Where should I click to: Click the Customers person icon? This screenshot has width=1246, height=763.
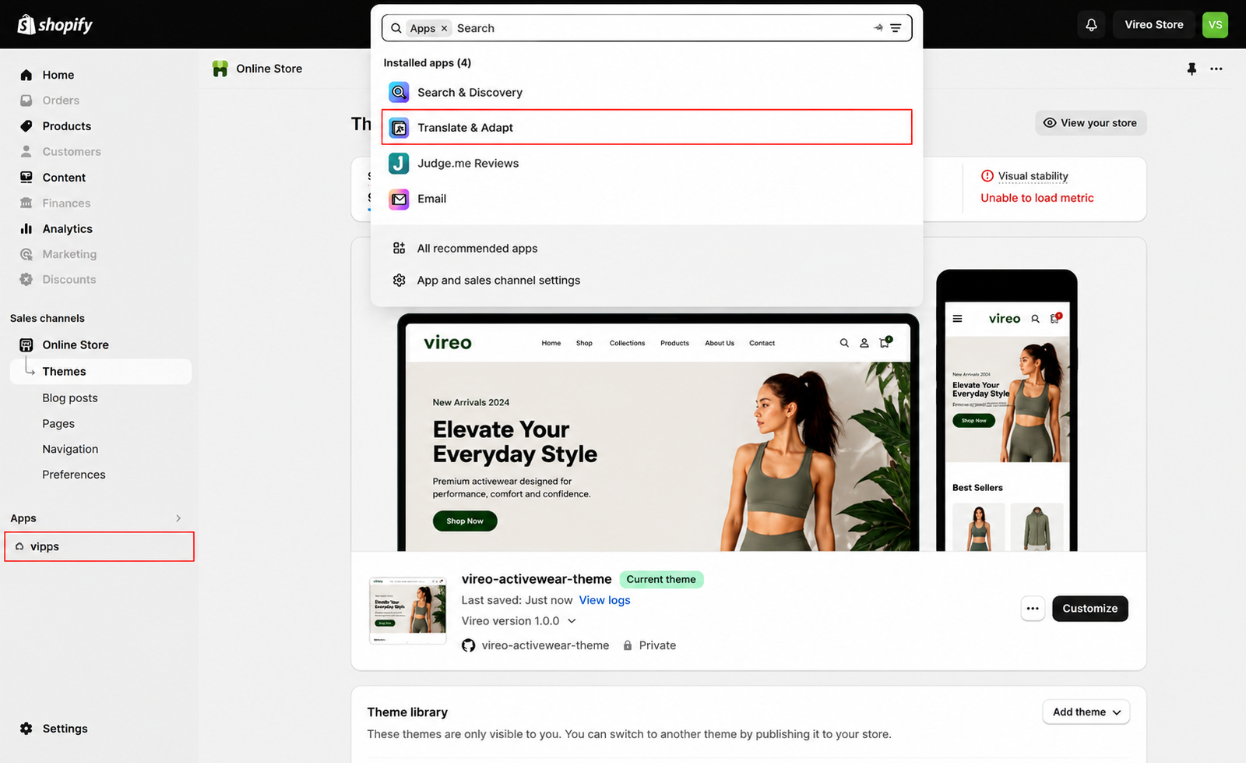(x=26, y=151)
